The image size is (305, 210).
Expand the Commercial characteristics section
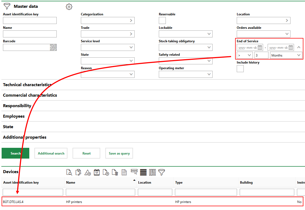tap(30, 95)
